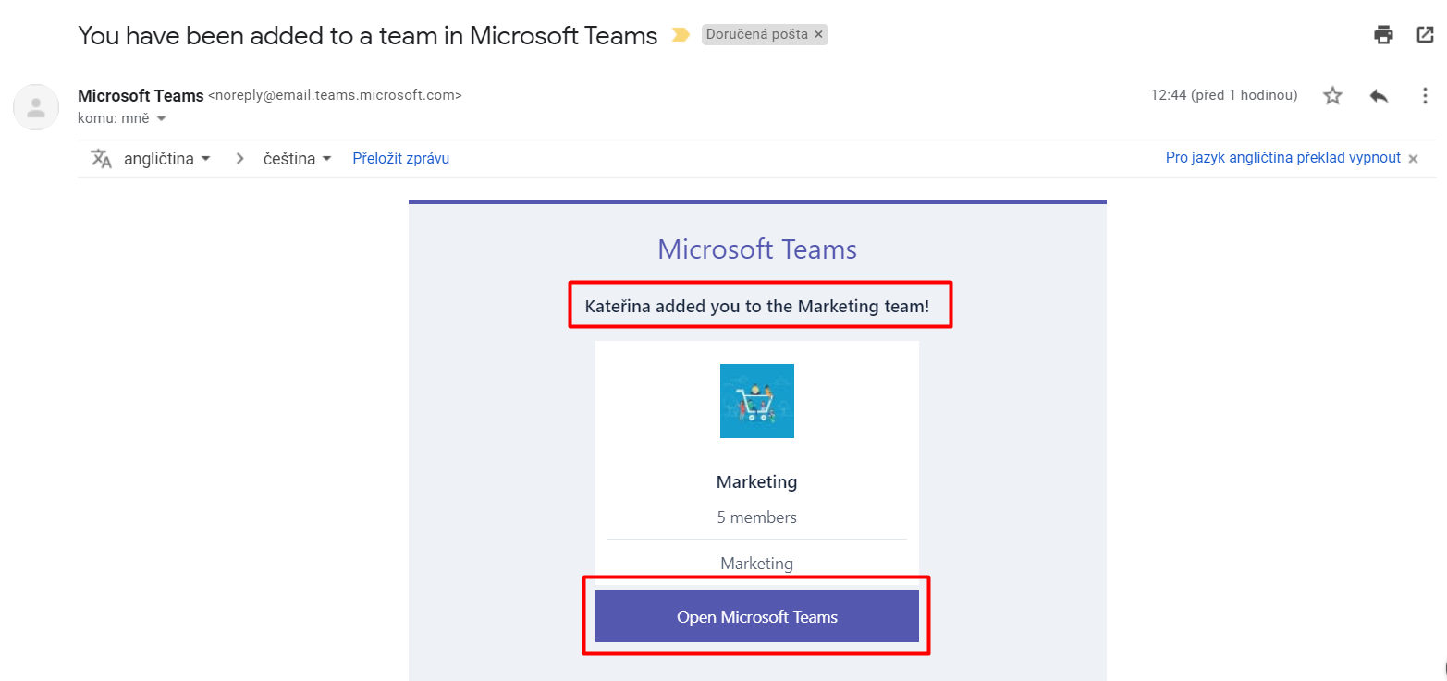Click the Marketing team thumbnail image
This screenshot has height=681, width=1447.
757,401
